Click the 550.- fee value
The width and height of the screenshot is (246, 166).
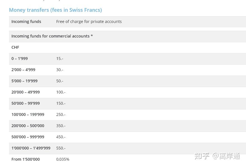(61, 148)
